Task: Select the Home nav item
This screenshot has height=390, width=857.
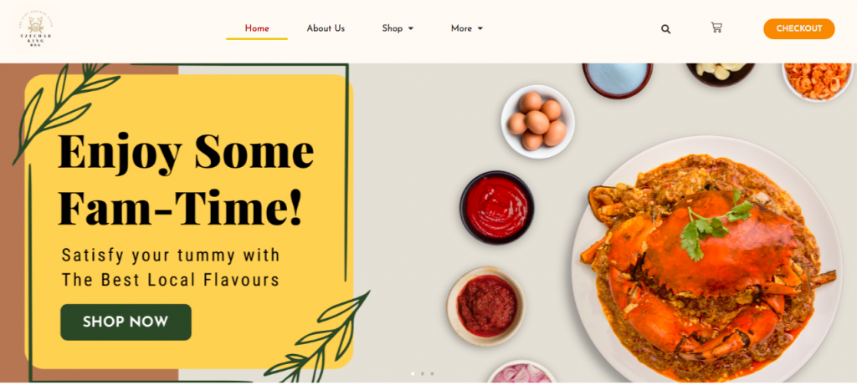Action: tap(257, 28)
